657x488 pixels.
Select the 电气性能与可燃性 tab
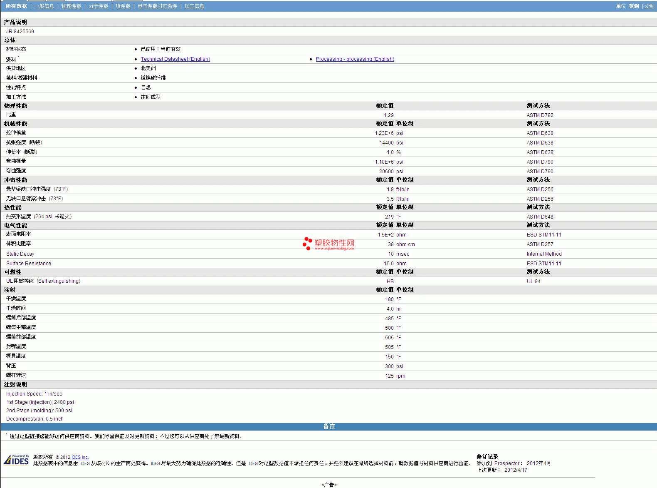[157, 6]
